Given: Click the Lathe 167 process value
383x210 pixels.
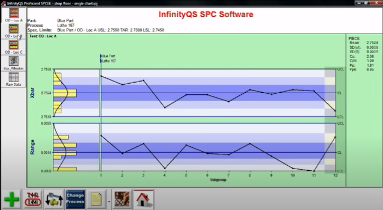Looking at the screenshot, I should coord(66,25).
